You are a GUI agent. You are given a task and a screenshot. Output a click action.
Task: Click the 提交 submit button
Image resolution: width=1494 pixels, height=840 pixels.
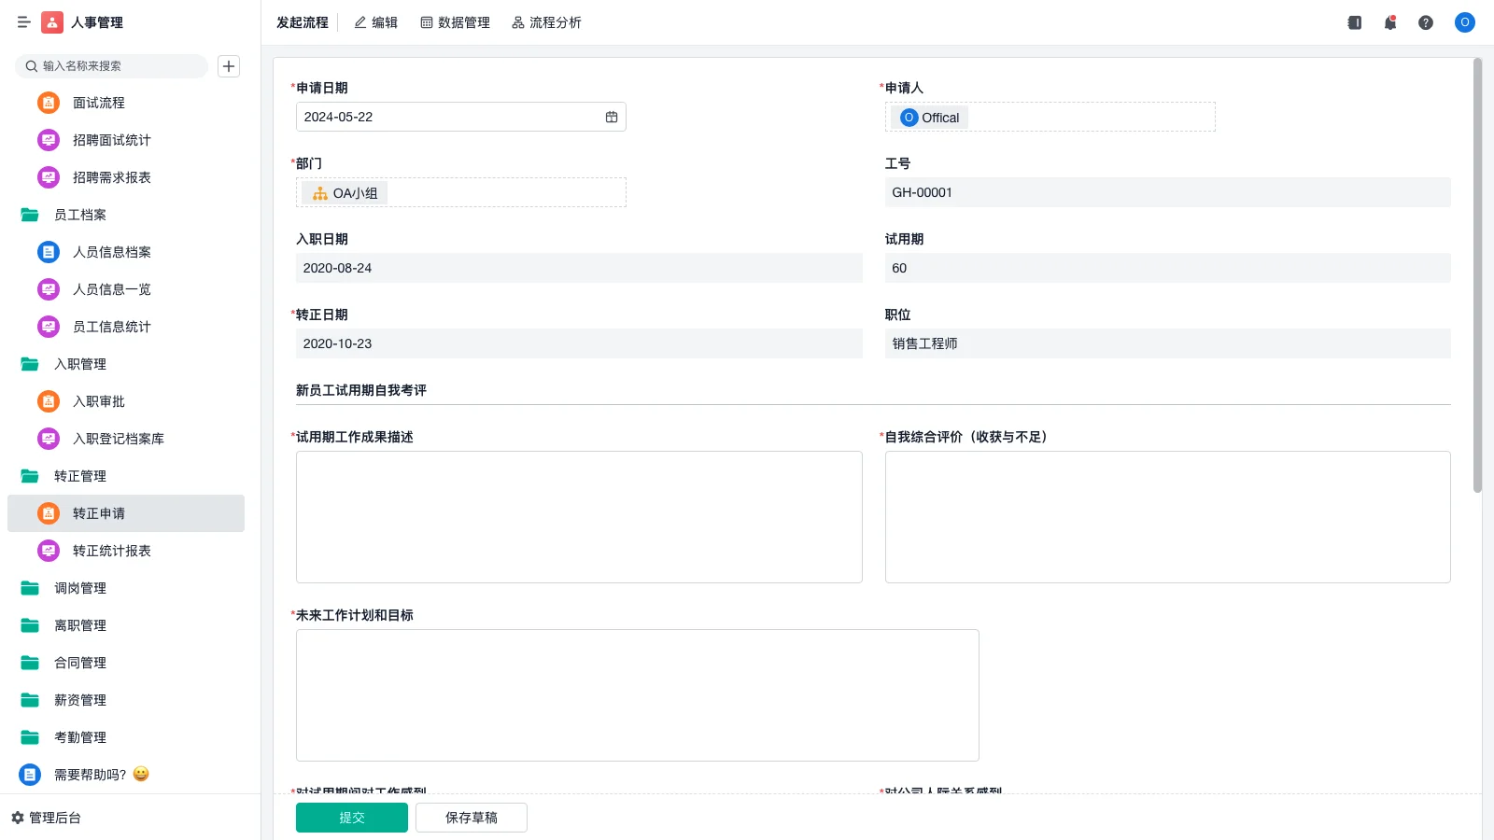click(x=351, y=817)
